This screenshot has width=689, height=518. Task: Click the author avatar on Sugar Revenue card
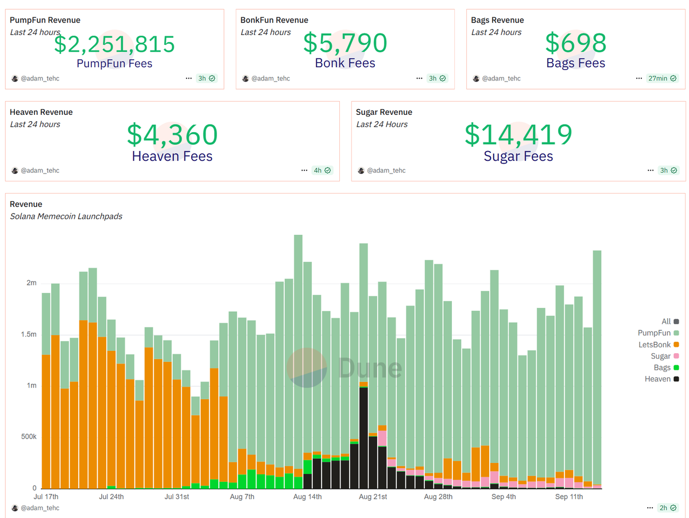pyautogui.click(x=361, y=171)
